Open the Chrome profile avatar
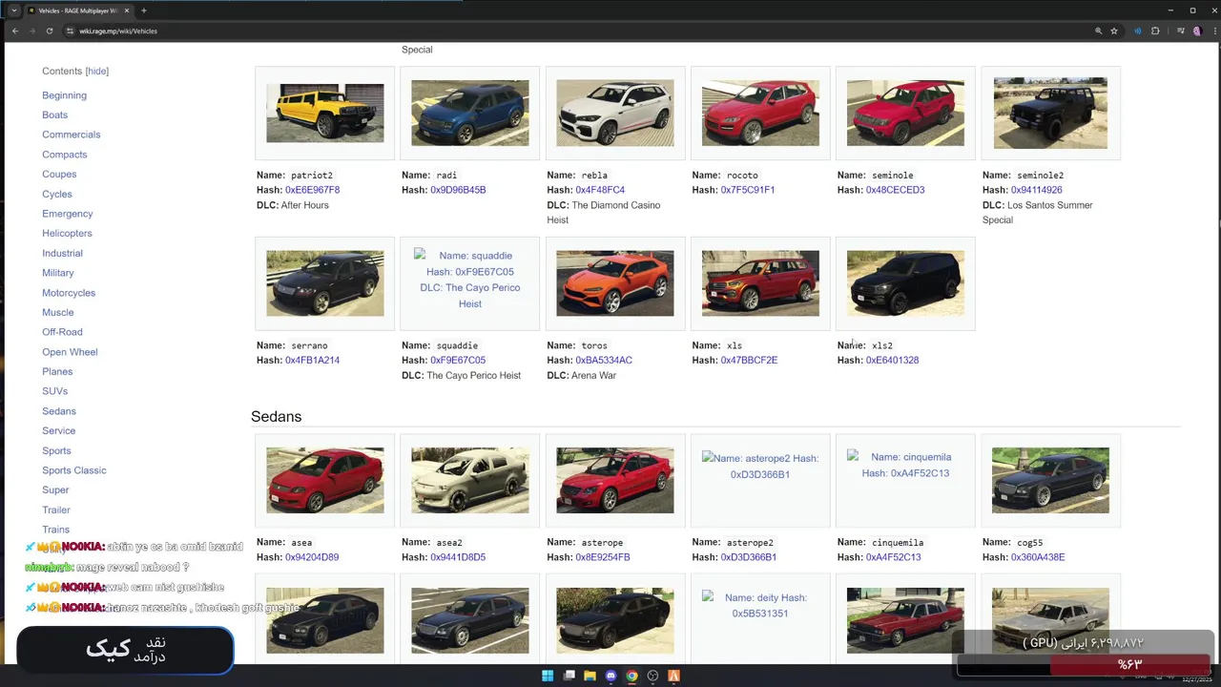 [1196, 31]
